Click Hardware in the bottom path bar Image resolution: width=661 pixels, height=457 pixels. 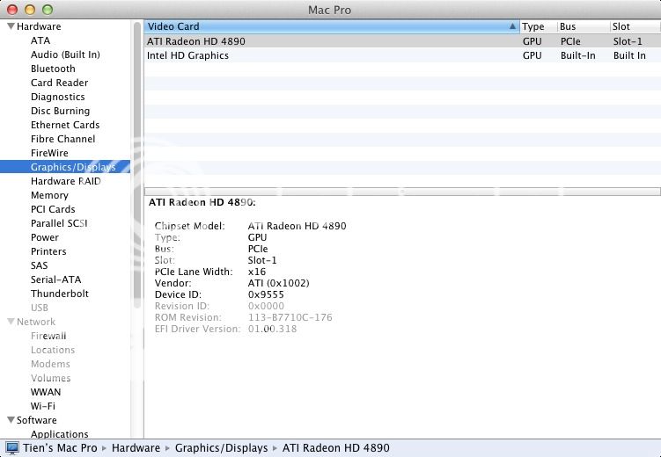tap(136, 448)
